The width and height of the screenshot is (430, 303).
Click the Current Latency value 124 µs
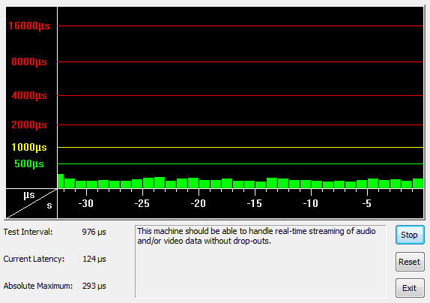pos(94,259)
